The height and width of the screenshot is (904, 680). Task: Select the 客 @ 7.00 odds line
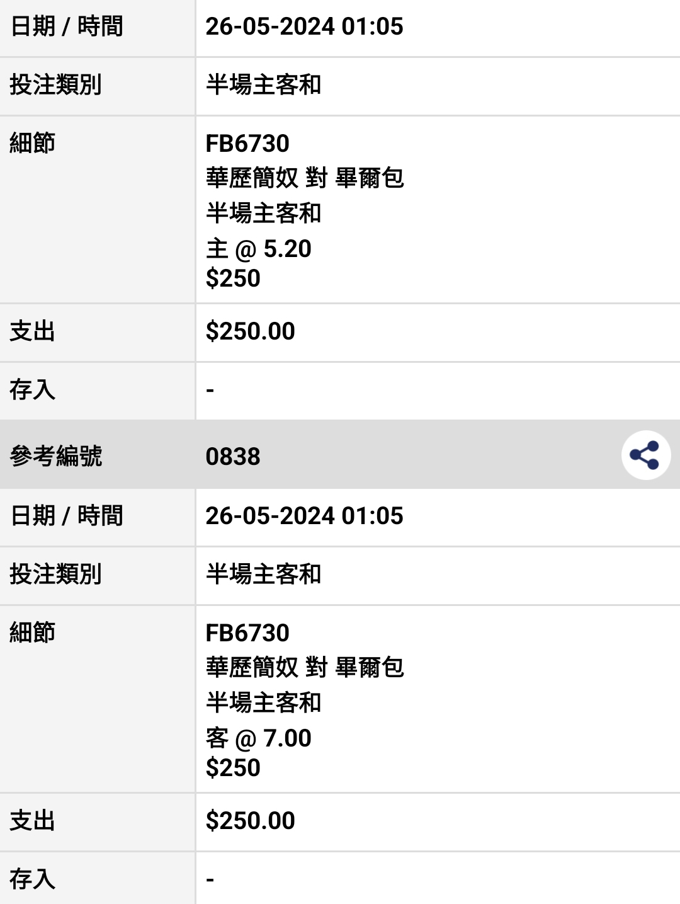pos(259,738)
